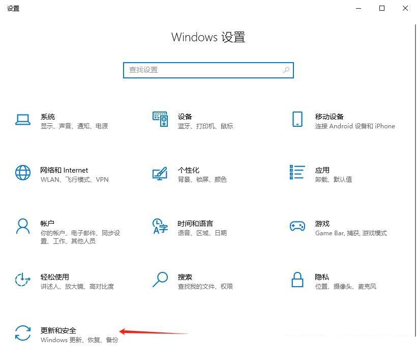The height and width of the screenshot is (360, 417).
Task: Click text Windows 更新、恢复、备份
Action: click(79, 340)
